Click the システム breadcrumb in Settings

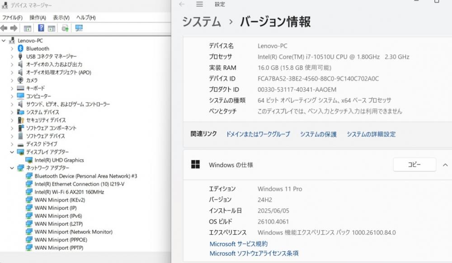coord(202,22)
